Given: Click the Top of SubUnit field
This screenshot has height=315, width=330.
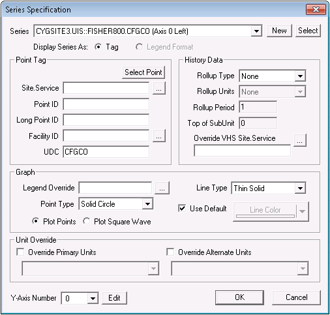Looking at the screenshot, I should click(x=258, y=123).
